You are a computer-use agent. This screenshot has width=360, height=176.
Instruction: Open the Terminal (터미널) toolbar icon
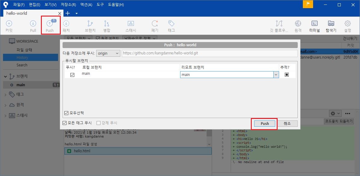point(315,26)
